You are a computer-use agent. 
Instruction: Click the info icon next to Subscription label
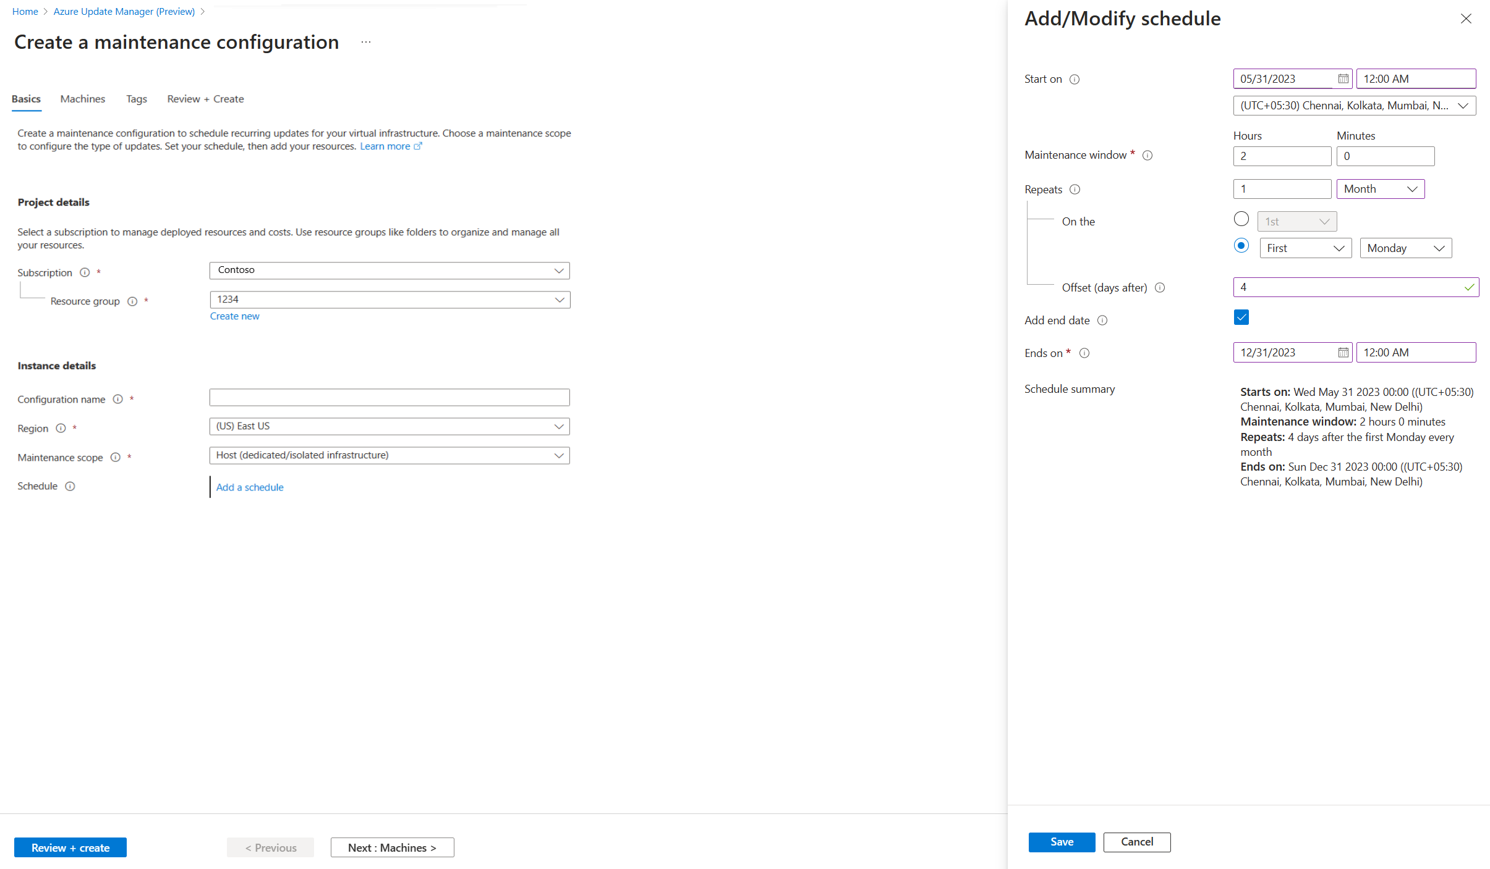83,272
